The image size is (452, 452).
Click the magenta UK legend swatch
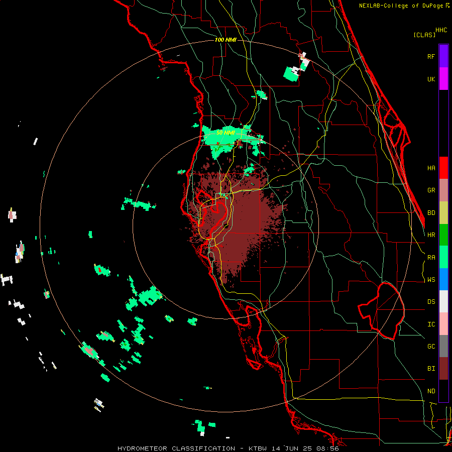click(x=443, y=79)
